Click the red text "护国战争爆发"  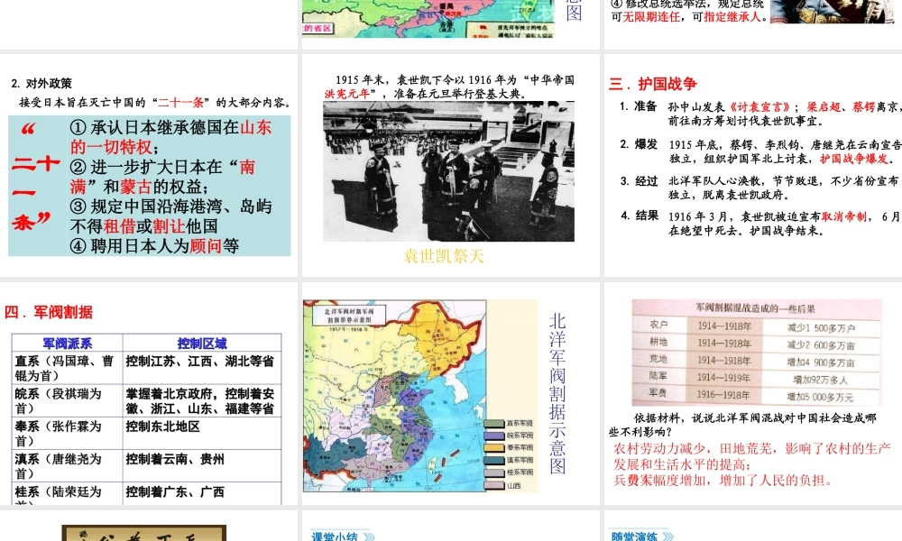click(x=854, y=159)
